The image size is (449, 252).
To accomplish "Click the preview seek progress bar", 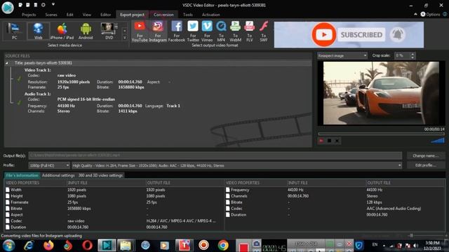I will tap(381, 134).
